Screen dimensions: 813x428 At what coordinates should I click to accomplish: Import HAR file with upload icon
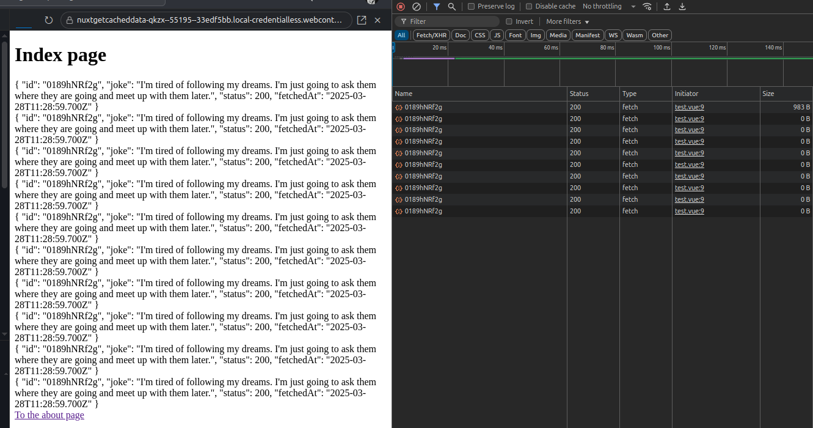667,7
